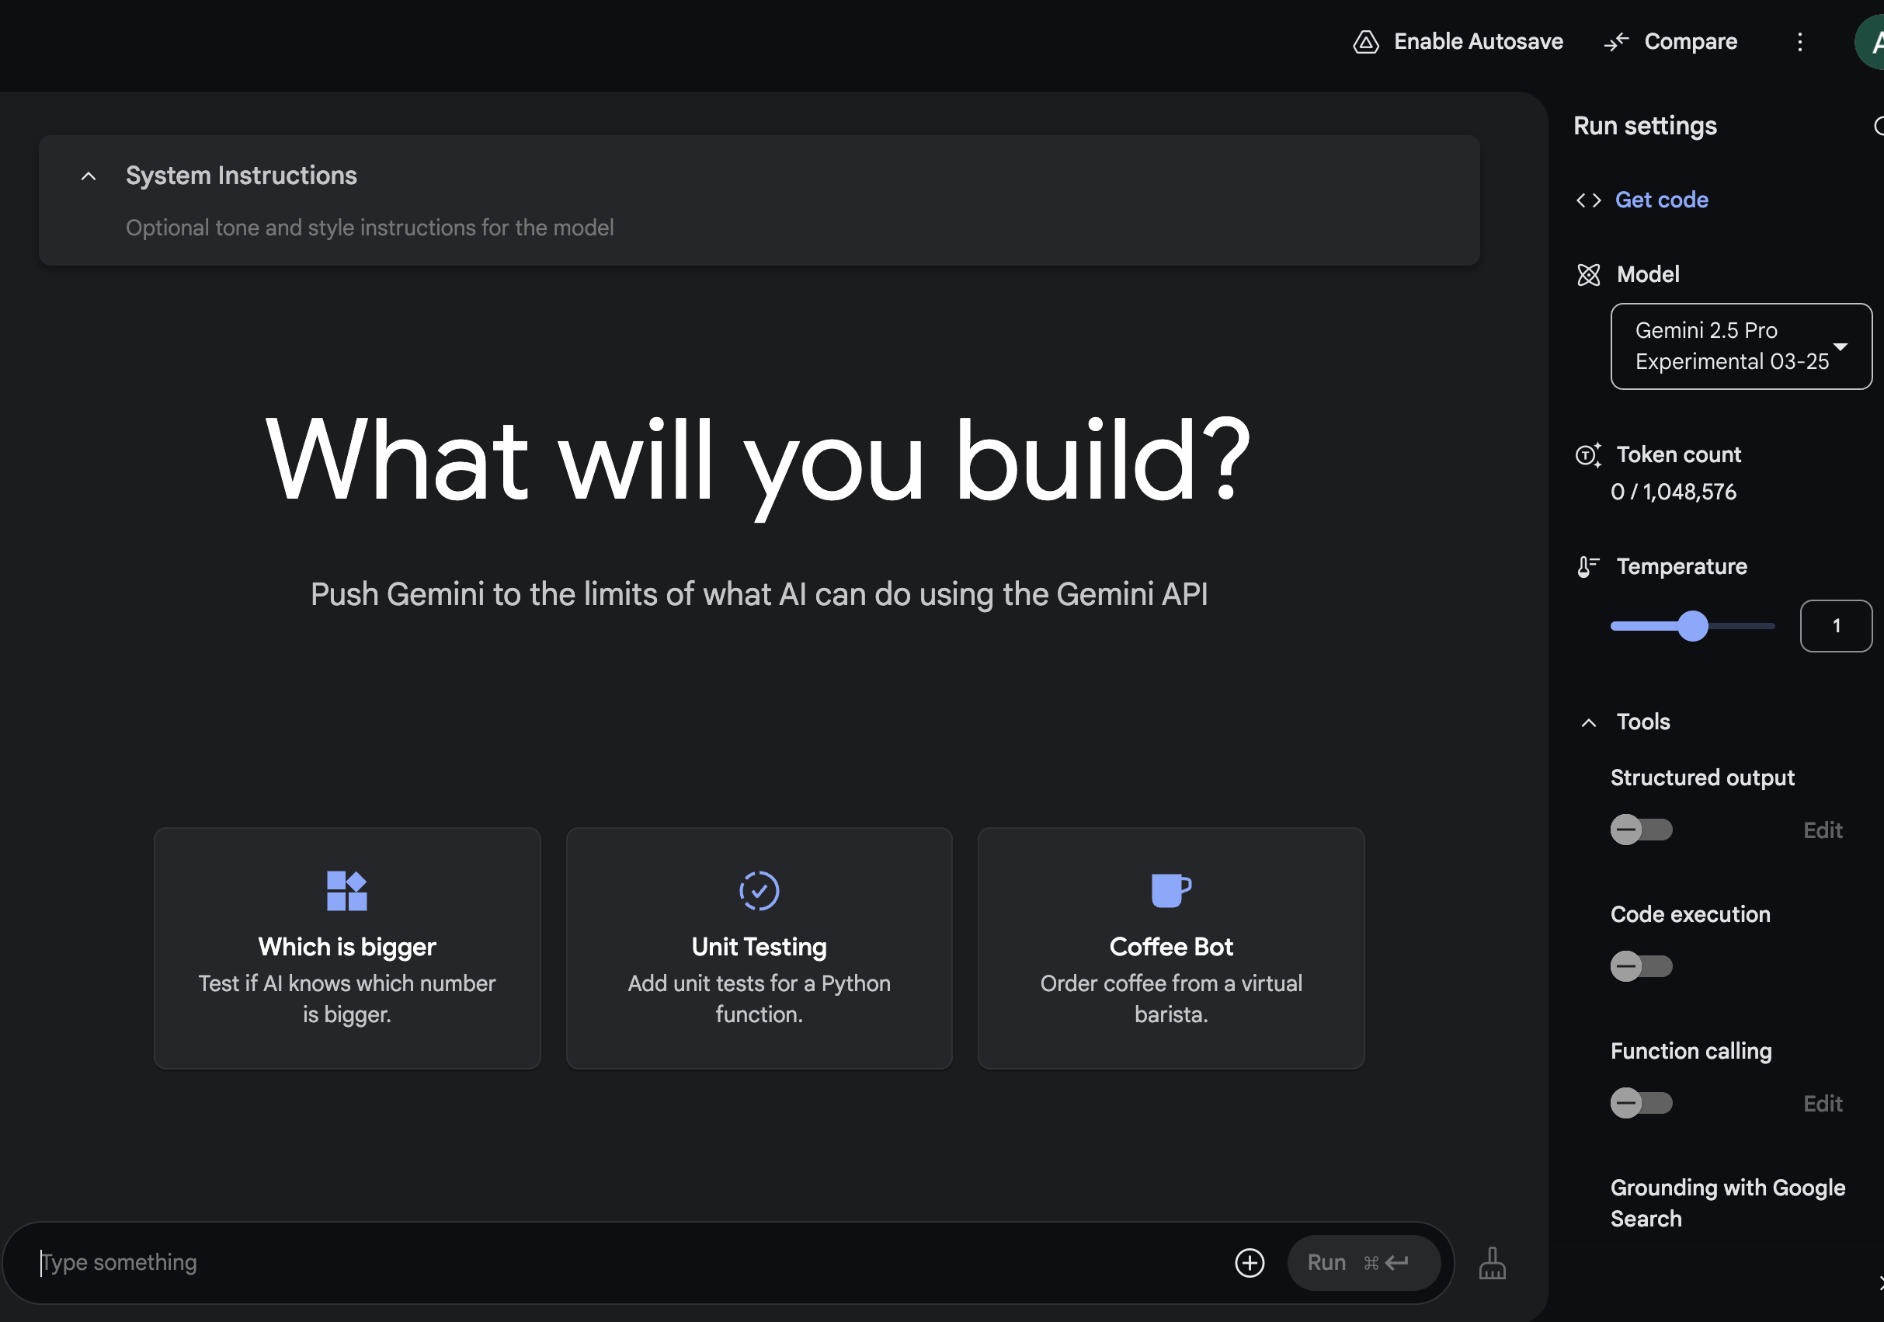Click the Run button
1884x1322 pixels.
[1363, 1262]
